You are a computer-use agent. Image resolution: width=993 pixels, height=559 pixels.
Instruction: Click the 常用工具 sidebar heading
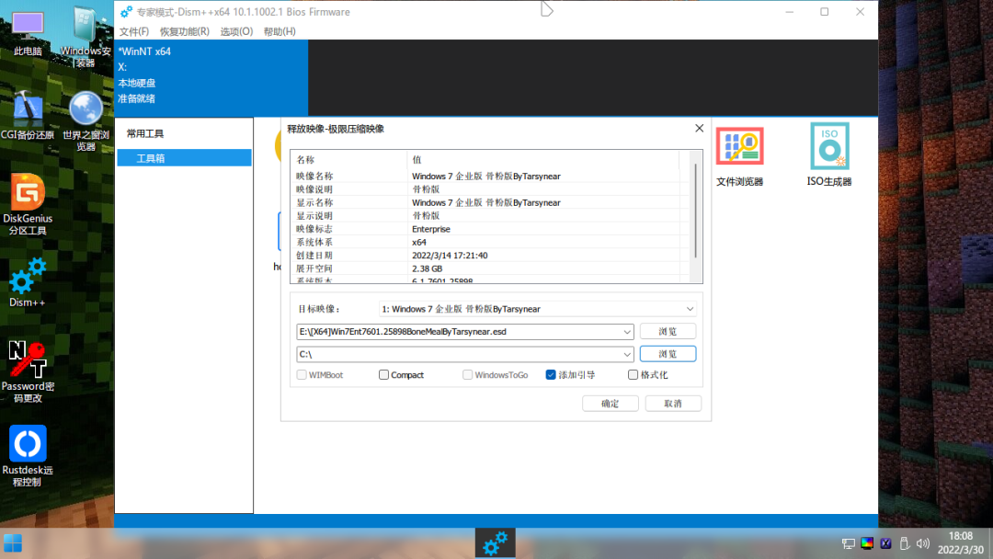[x=145, y=133]
